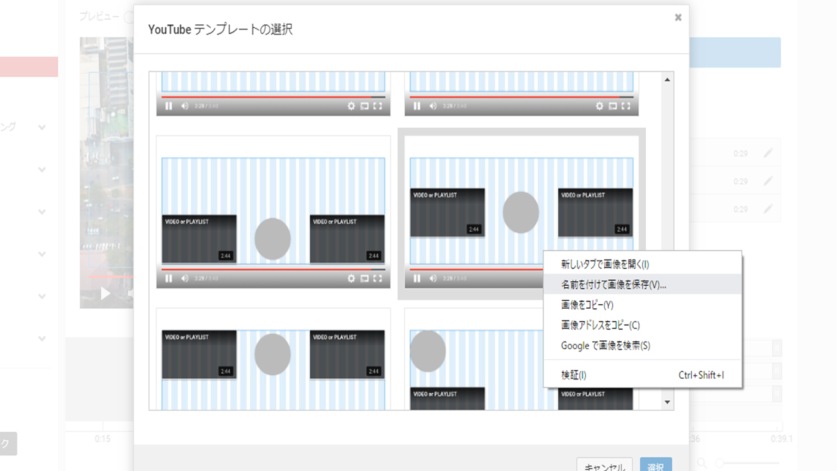The height and width of the screenshot is (471, 837).
Task: Click the キャンセル button
Action: (604, 466)
